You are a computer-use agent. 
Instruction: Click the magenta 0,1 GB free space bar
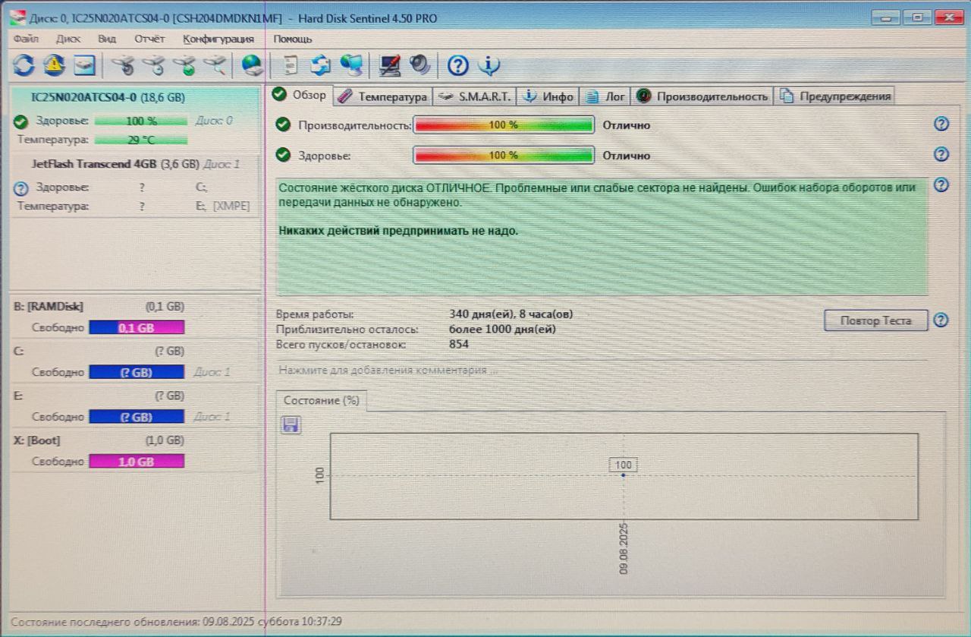(137, 328)
